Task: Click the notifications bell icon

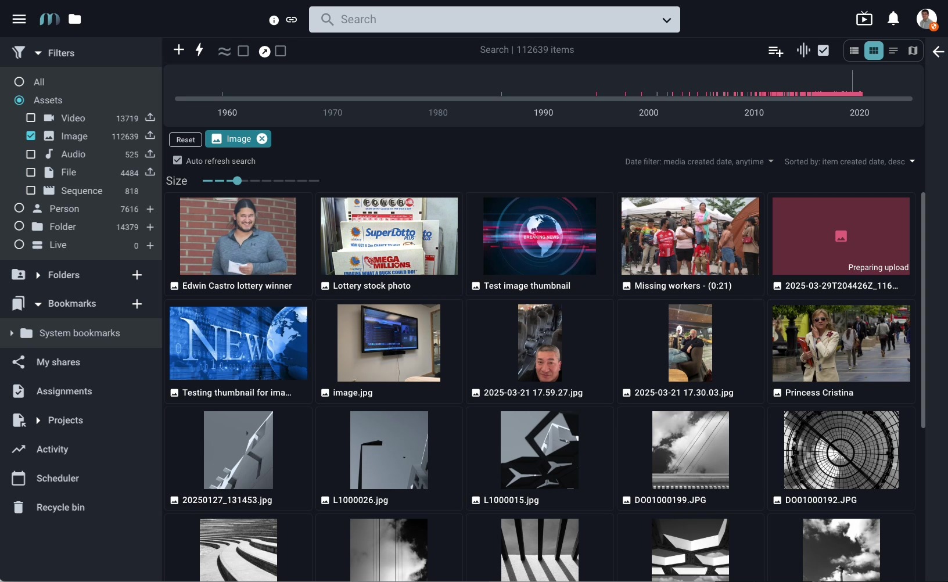Action: tap(893, 19)
